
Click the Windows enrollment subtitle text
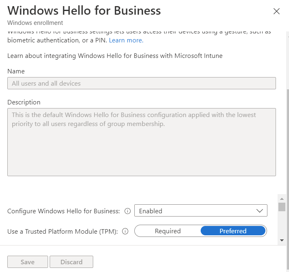pyautogui.click(x=35, y=23)
